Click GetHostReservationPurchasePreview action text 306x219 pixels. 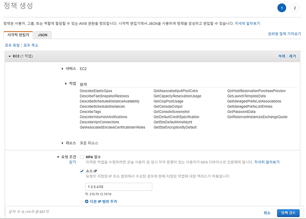257,91
